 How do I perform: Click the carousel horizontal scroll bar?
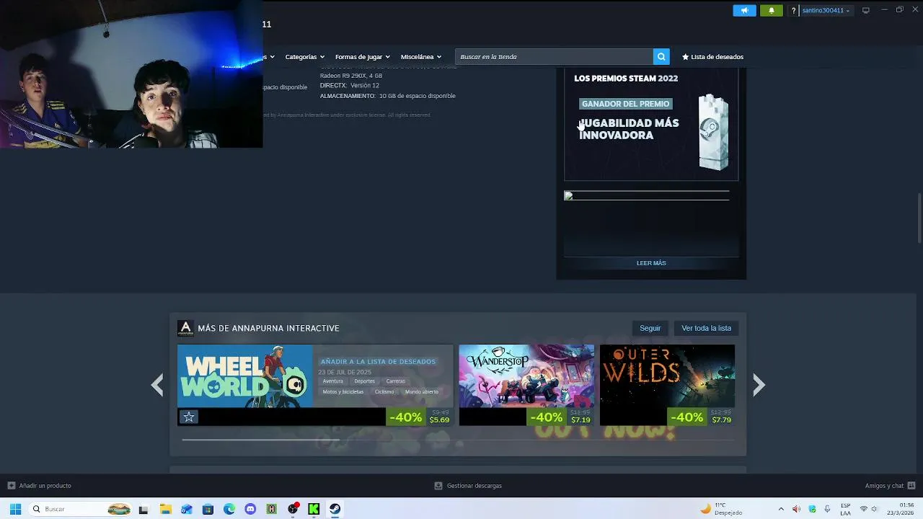tap(260, 439)
